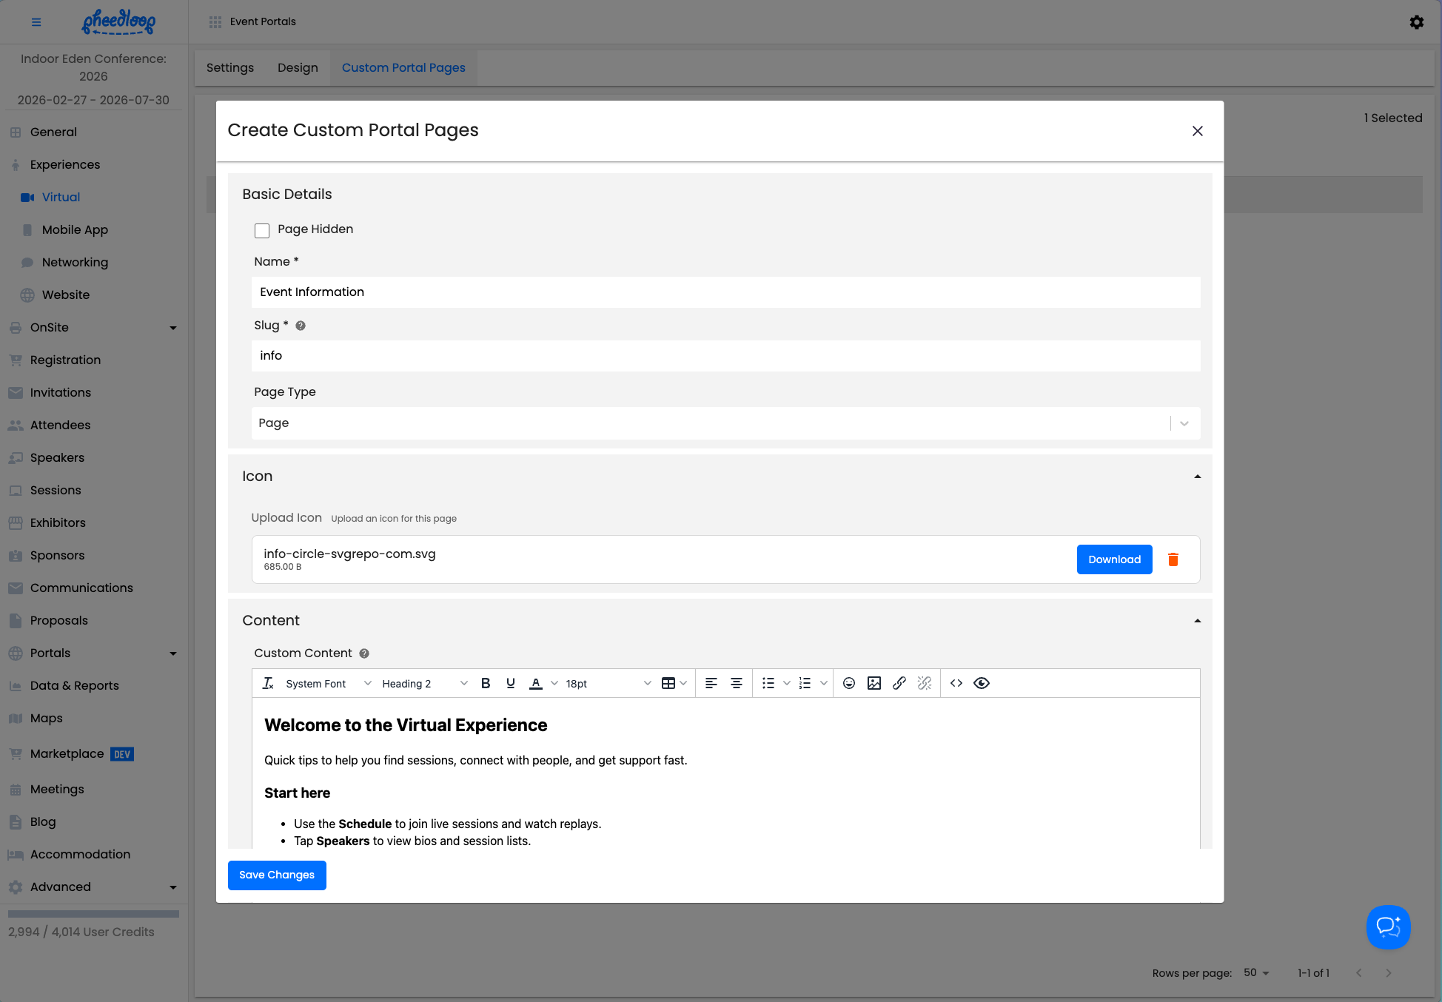Collapse the Icon section
Viewport: 1442px width, 1002px height.
pyautogui.click(x=1197, y=477)
